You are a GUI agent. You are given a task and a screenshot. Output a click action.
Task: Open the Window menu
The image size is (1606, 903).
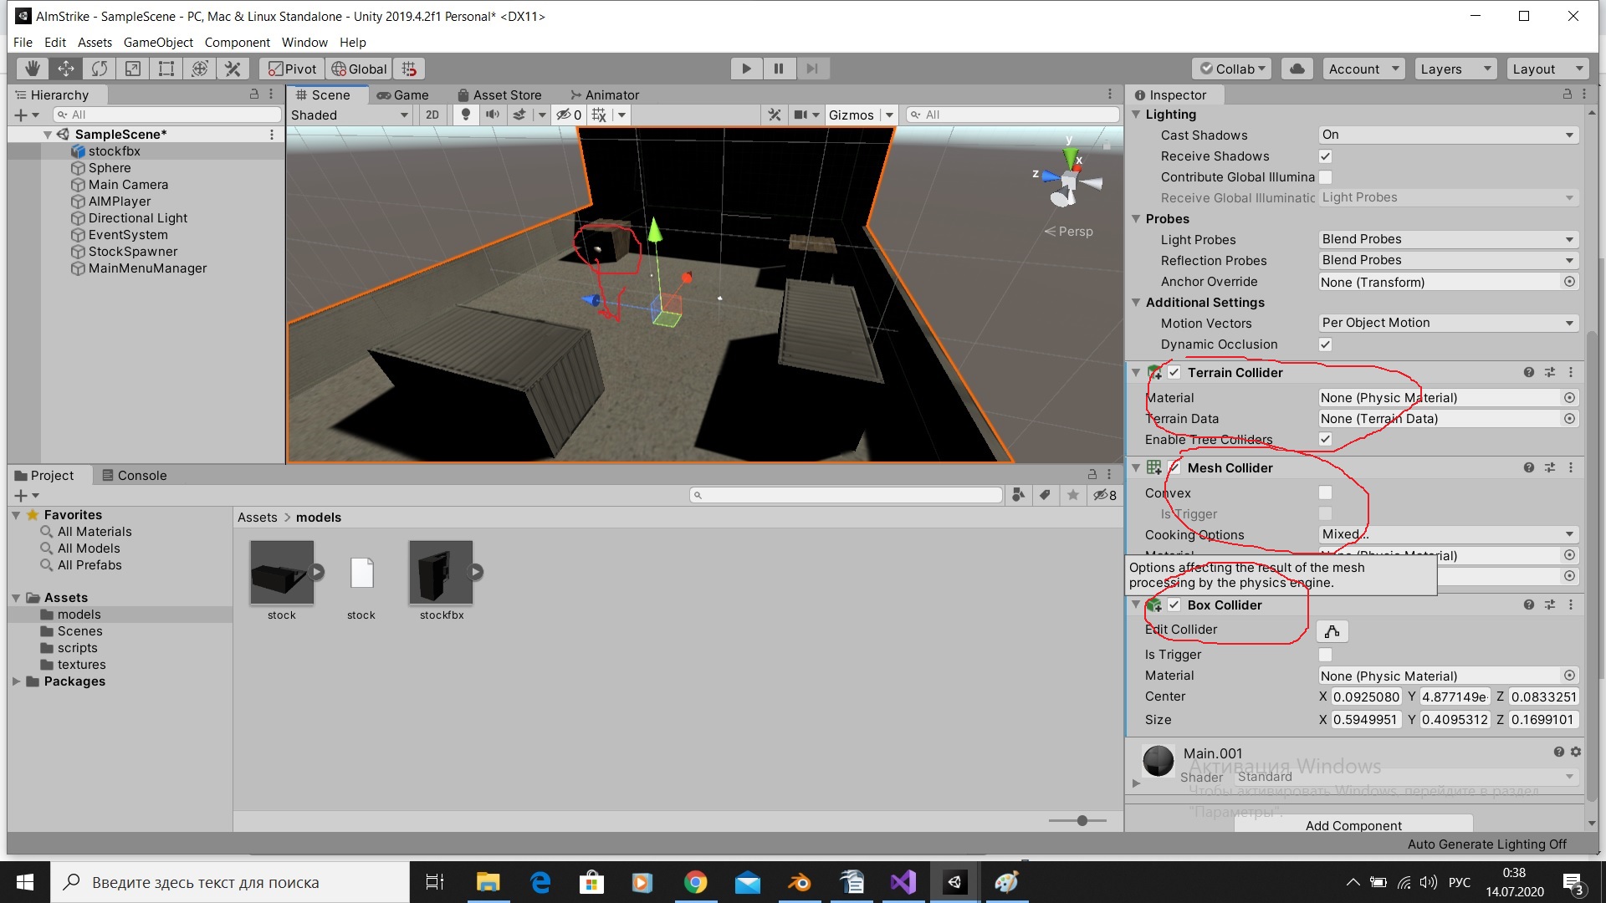point(304,42)
